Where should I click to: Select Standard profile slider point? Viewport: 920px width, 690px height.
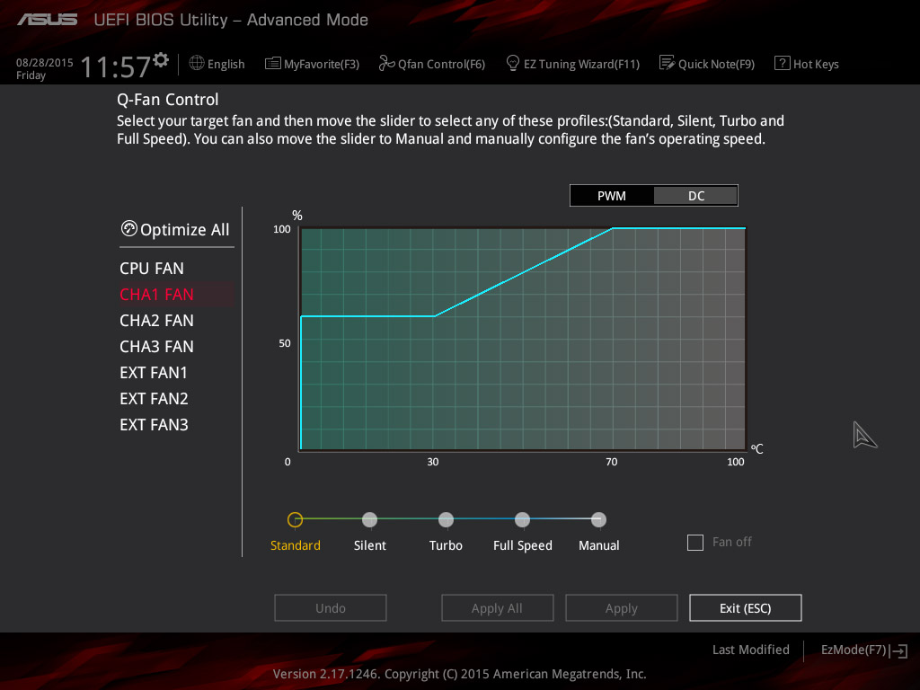click(295, 519)
